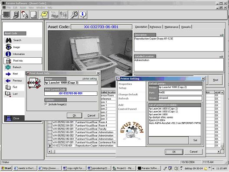Open the Edit menu
The width and height of the screenshot is (229, 172).
[15, 8]
